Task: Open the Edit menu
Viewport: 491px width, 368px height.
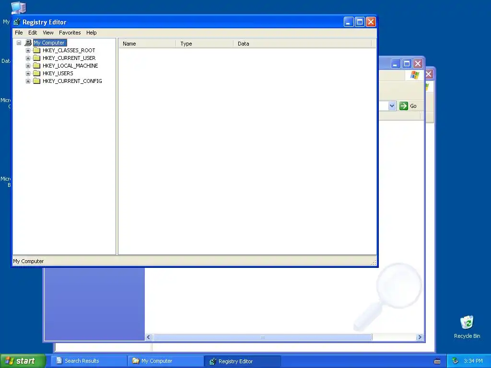Action: [x=33, y=33]
